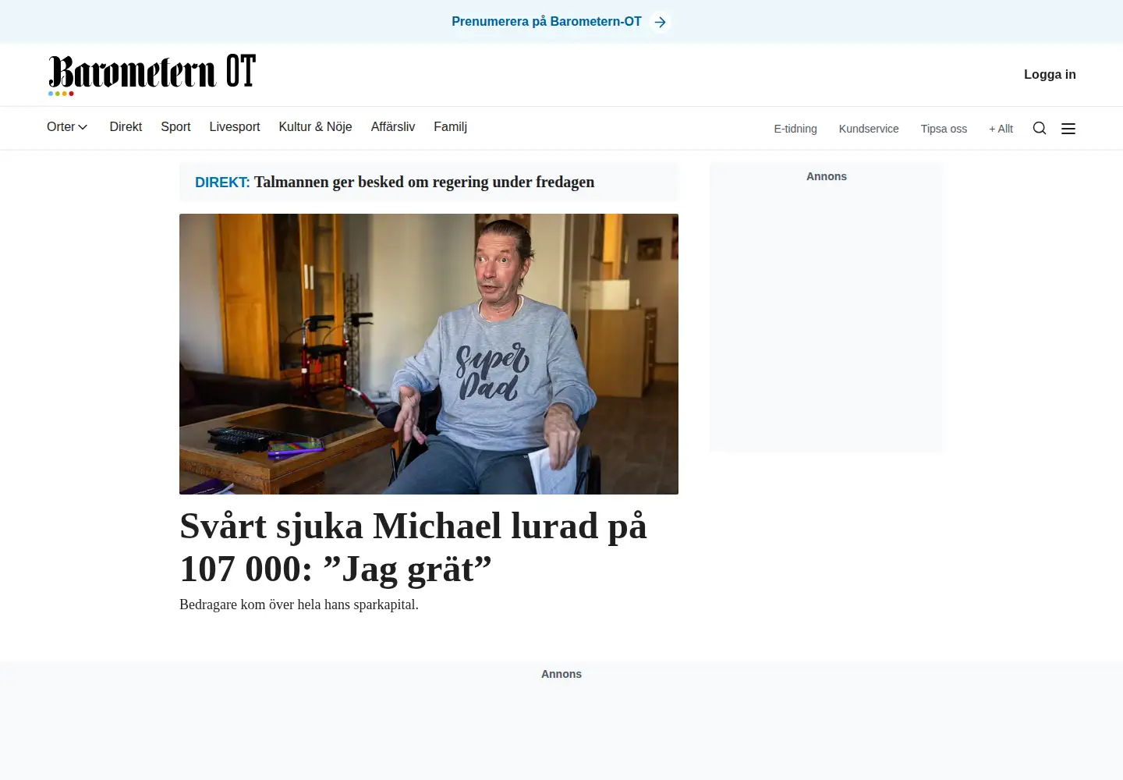
Task: Open the photo of Michael in wheelchair
Action: tap(429, 354)
